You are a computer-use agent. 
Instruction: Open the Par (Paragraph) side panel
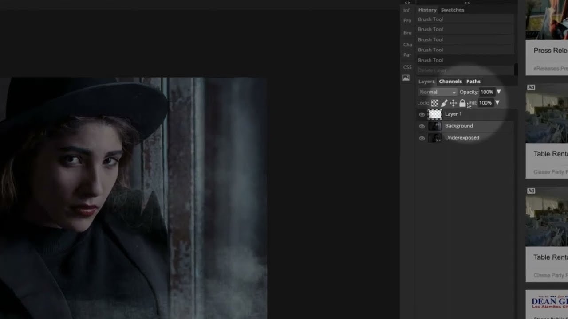[407, 55]
